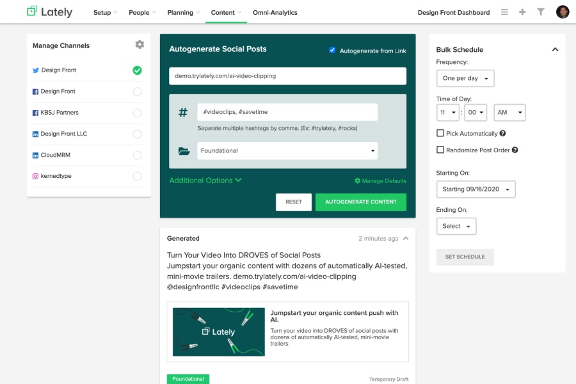Open the Setup menu
Viewport: 576px width, 384px height.
pos(105,13)
